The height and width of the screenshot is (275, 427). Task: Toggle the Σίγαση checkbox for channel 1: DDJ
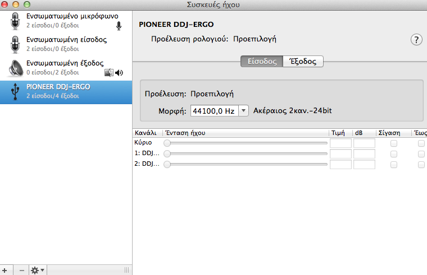tap(394, 154)
